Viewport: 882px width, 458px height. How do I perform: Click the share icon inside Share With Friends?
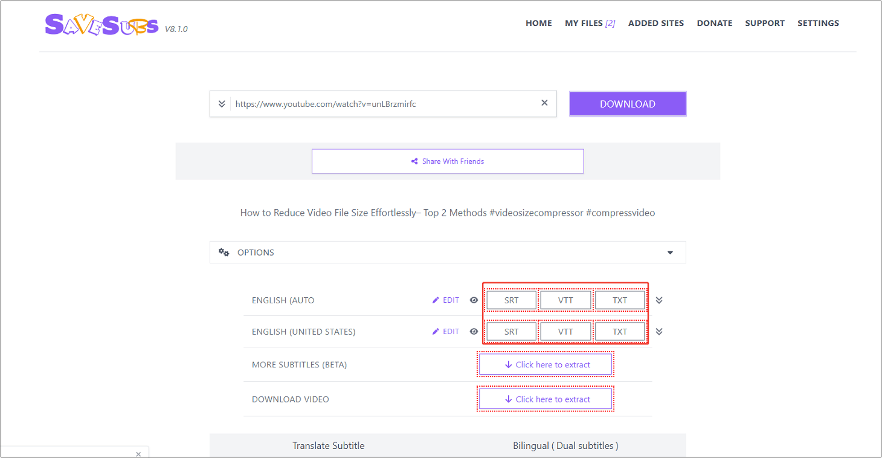tap(414, 161)
